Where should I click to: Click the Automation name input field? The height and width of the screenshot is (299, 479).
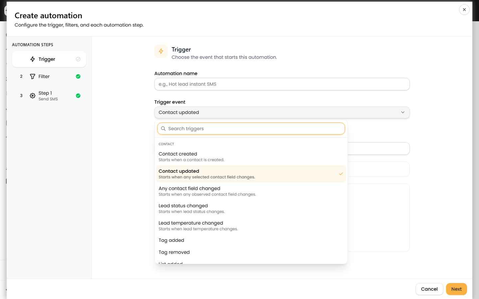(282, 84)
